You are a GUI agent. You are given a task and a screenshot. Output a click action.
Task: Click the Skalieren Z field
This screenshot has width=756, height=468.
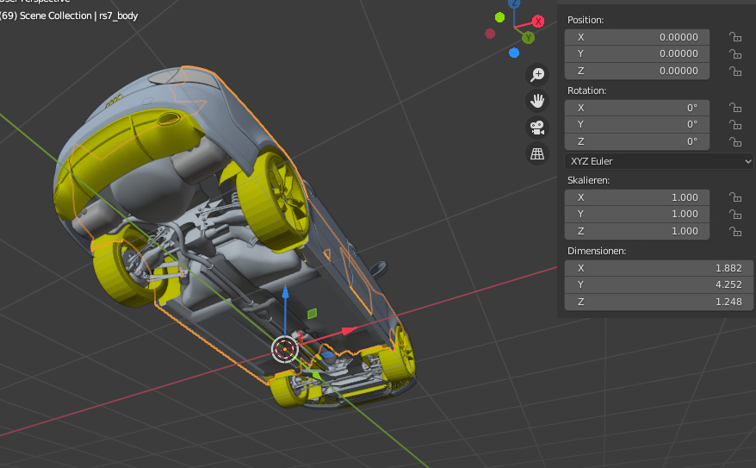tap(637, 231)
